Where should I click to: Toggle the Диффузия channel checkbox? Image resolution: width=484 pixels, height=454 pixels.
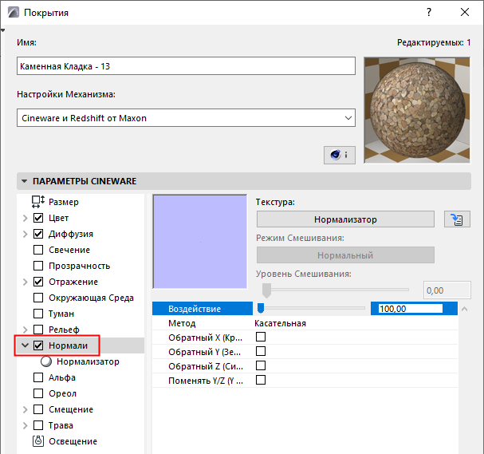[x=38, y=234]
